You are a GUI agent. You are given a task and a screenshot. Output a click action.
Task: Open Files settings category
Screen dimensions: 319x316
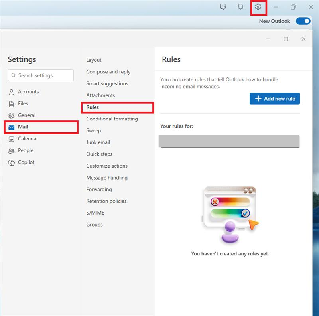point(23,103)
